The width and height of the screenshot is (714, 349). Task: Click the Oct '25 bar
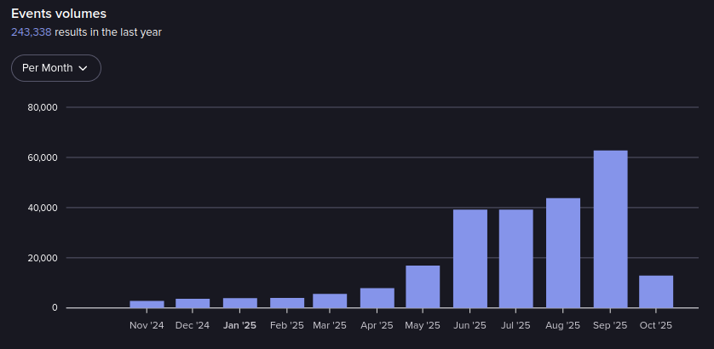point(656,292)
